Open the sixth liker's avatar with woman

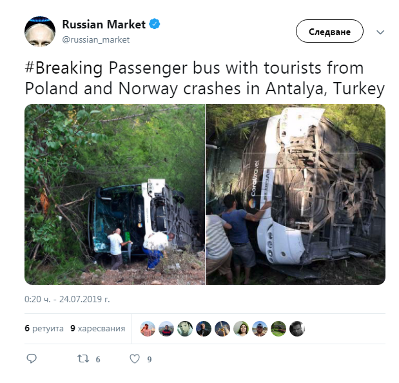(x=241, y=329)
